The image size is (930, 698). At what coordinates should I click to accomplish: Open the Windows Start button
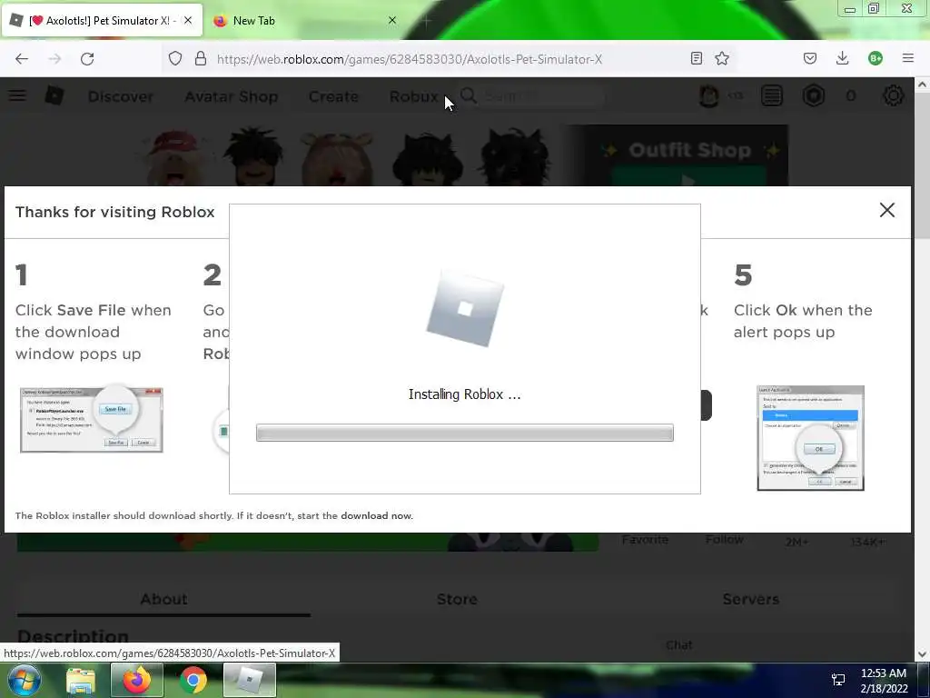(x=24, y=680)
